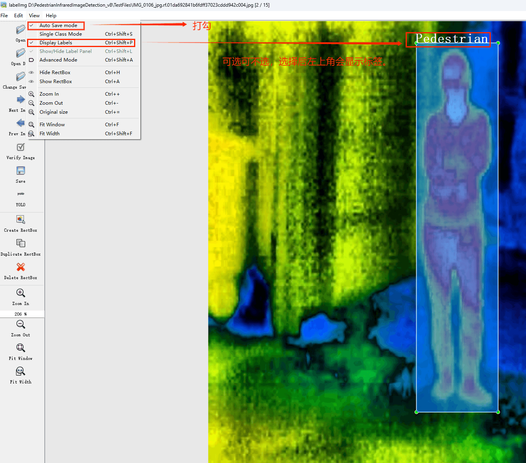This screenshot has width=526, height=463.
Task: Click the Duplicate RectBox icon
Action: tap(21, 243)
